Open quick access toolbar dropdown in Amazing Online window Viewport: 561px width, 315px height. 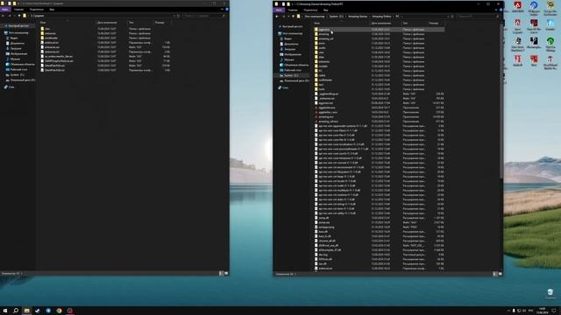(x=292, y=3)
